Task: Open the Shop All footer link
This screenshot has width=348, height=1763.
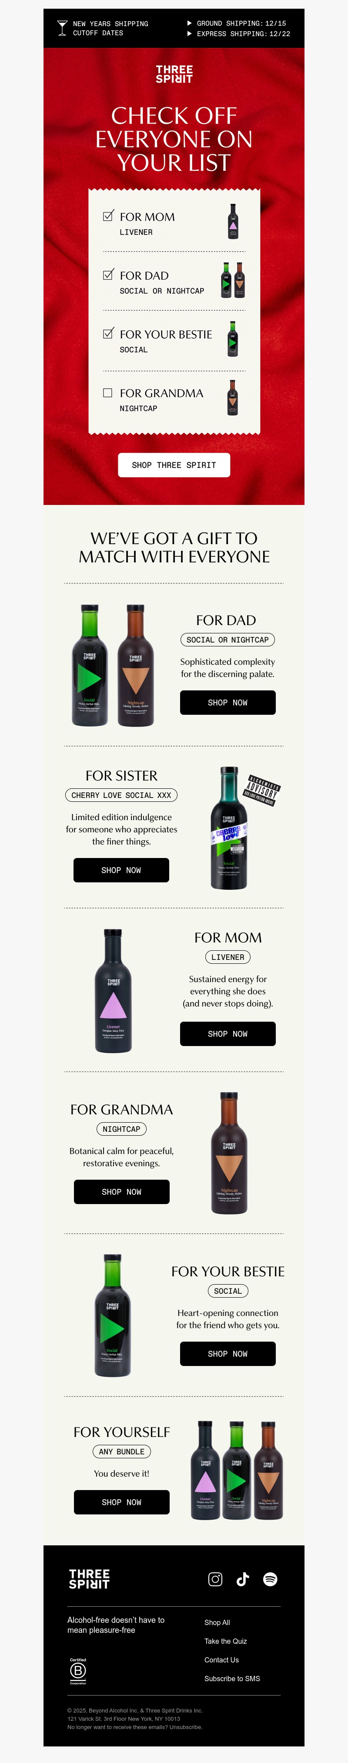Action: point(217,1622)
